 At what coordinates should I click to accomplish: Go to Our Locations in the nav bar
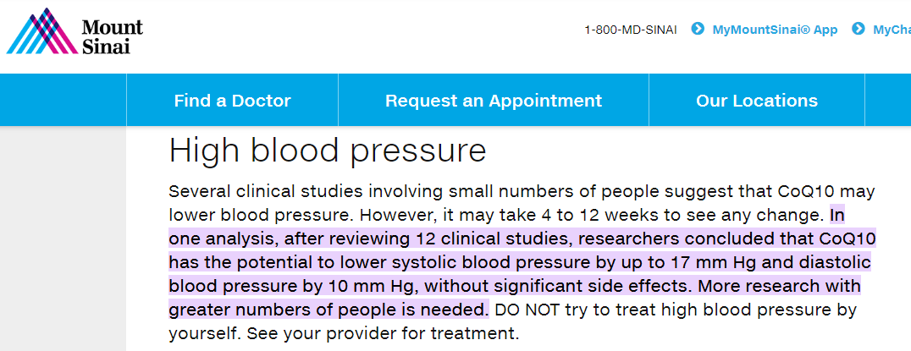(x=756, y=101)
